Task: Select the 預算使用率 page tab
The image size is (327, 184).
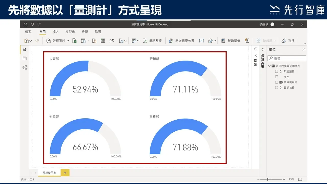Action: coord(49,173)
